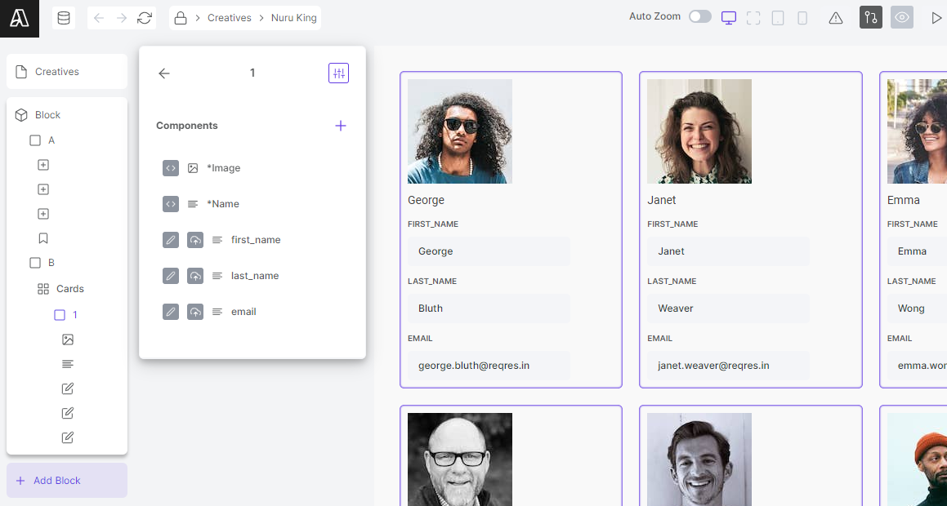Click George's profile photo
The height and width of the screenshot is (506, 947).
(459, 131)
